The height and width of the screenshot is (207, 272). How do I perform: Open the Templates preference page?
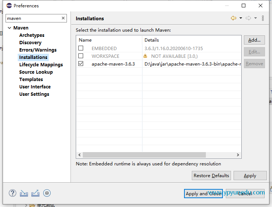coord(31,80)
